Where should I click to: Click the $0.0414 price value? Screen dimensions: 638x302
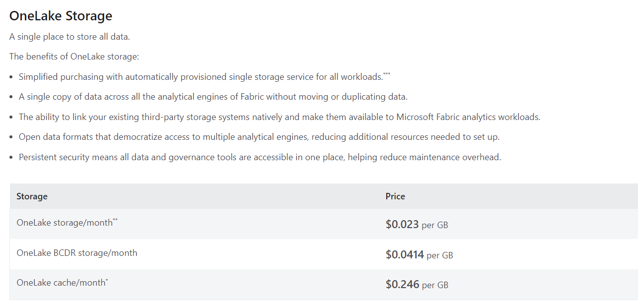(x=405, y=255)
